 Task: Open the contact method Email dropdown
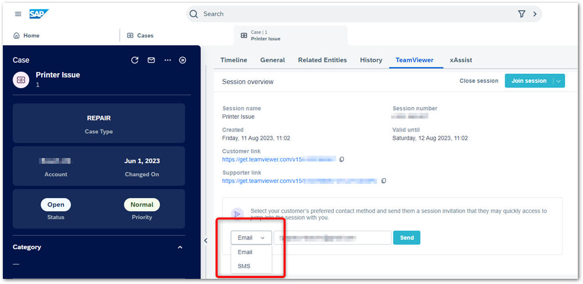coord(251,238)
